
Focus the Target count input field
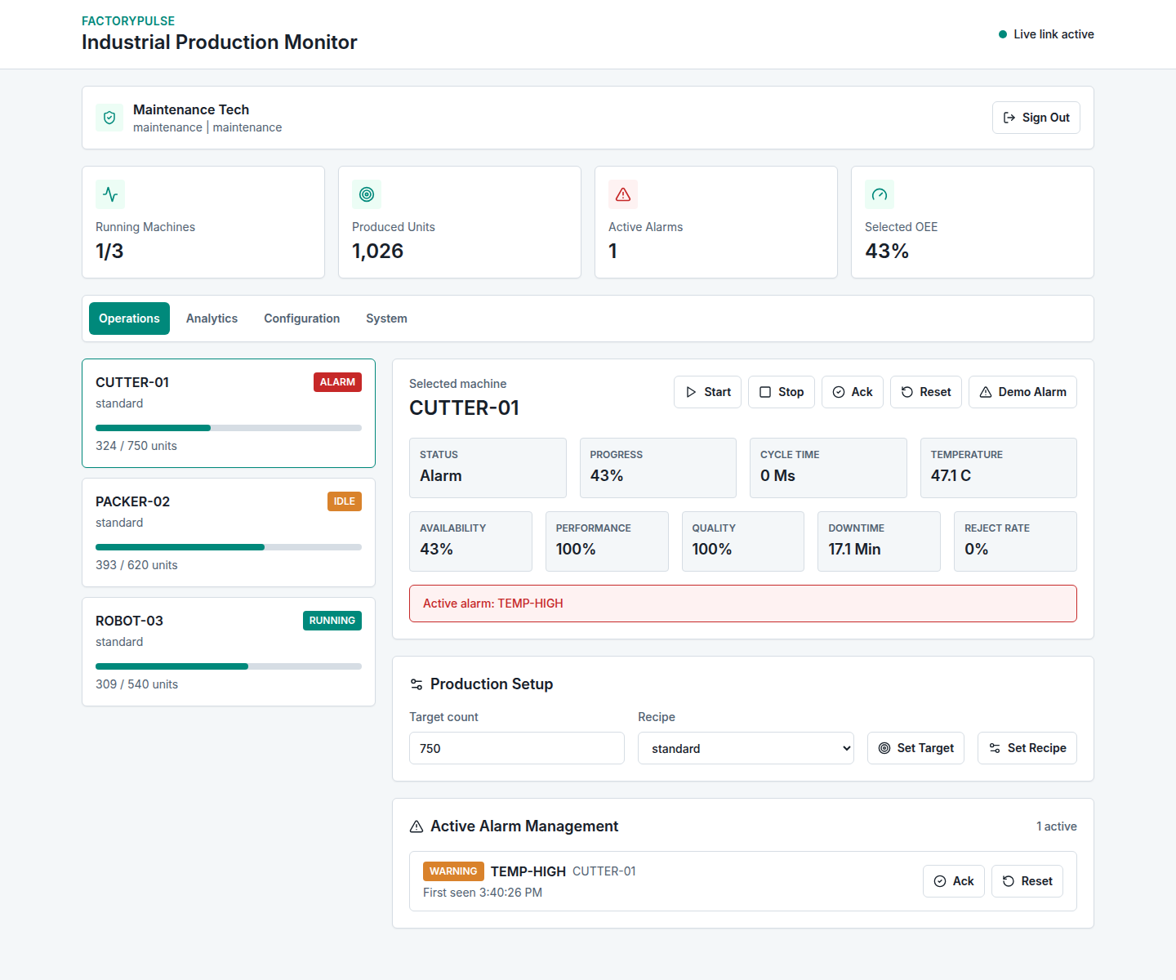(x=517, y=748)
